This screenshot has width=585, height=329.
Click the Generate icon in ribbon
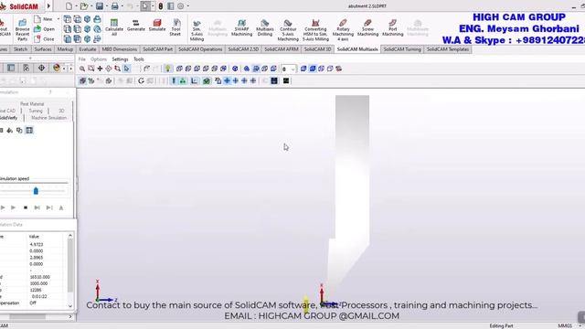pyautogui.click(x=136, y=26)
